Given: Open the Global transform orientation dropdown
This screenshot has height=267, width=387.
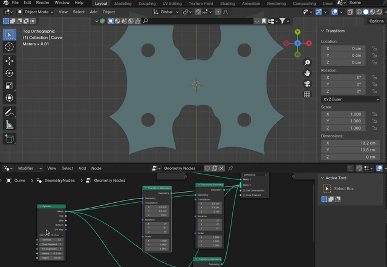Looking at the screenshot, I should point(166,12).
